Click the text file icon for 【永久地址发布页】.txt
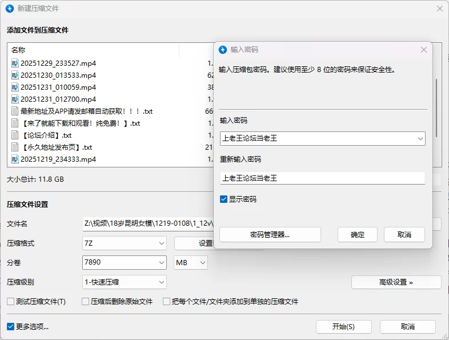449x340 pixels. coord(15,147)
